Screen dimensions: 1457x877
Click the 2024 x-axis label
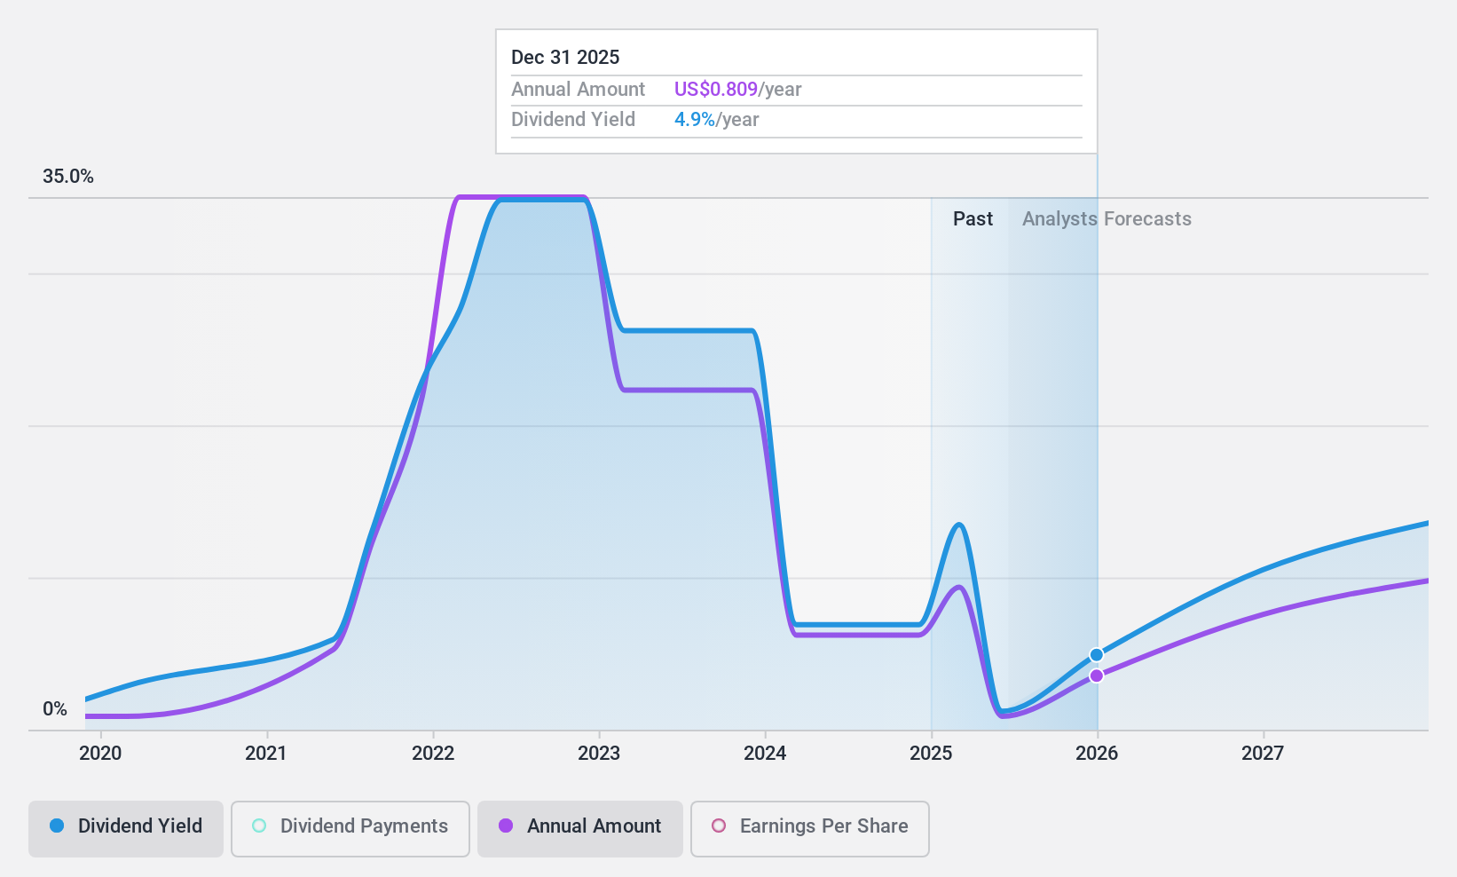tap(765, 754)
